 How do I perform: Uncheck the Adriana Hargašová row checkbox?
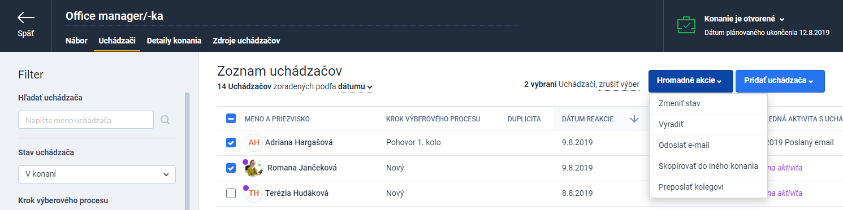(231, 142)
